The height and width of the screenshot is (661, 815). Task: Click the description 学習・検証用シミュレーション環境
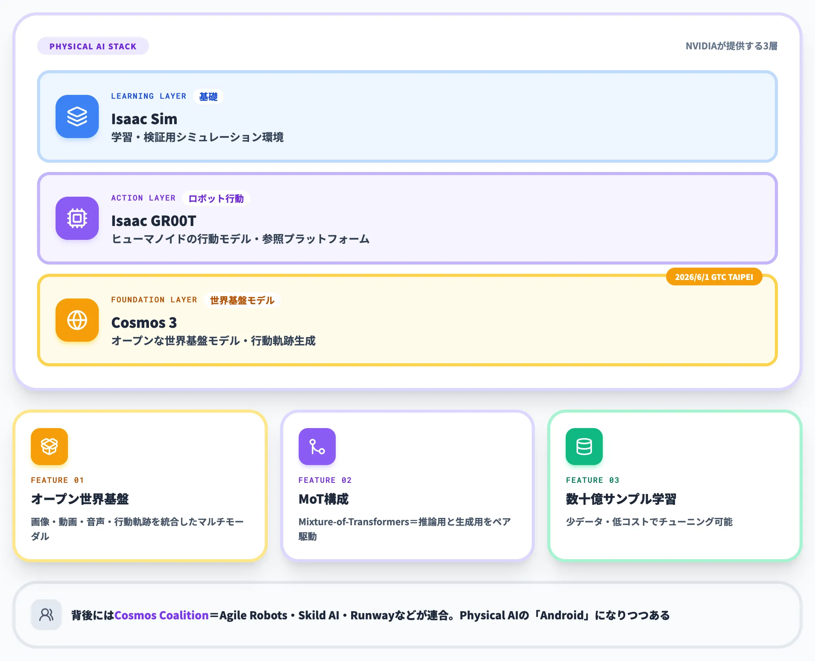coord(198,137)
